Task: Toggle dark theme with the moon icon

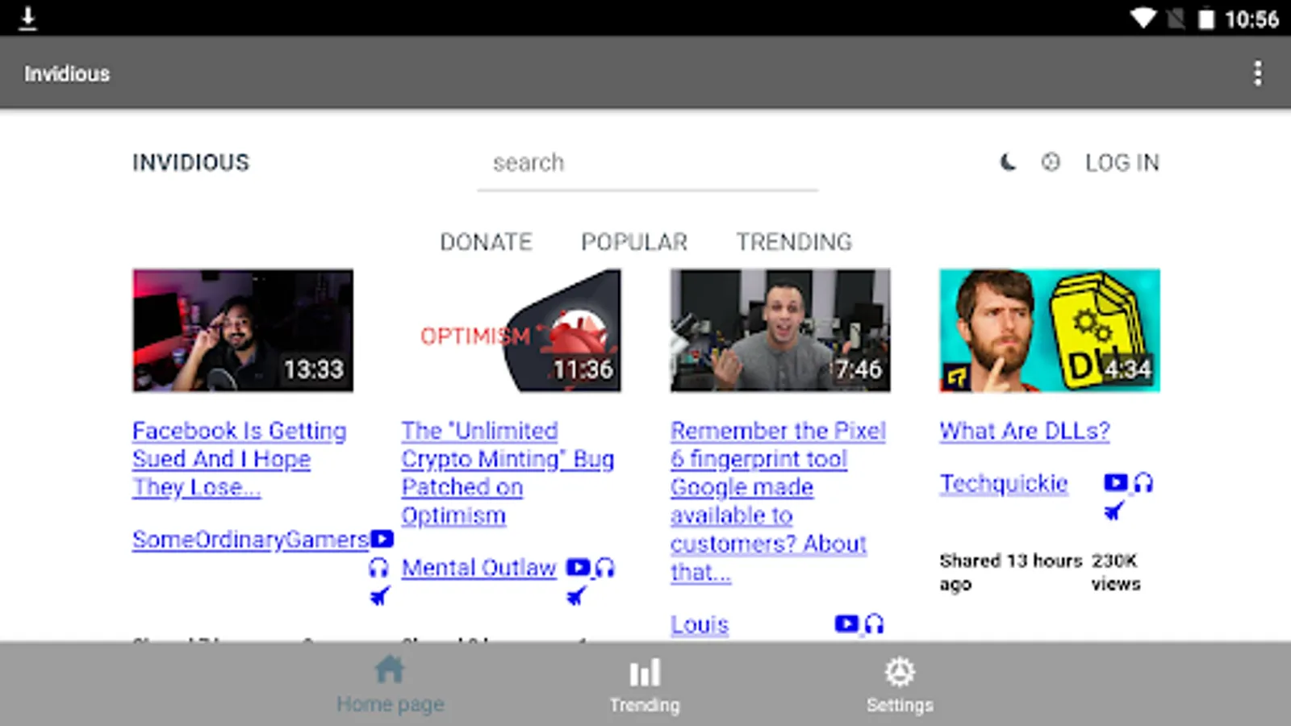Action: (x=1008, y=162)
